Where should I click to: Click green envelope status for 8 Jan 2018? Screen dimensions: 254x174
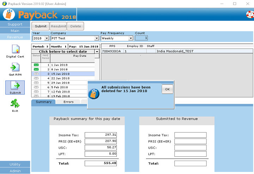(36, 69)
